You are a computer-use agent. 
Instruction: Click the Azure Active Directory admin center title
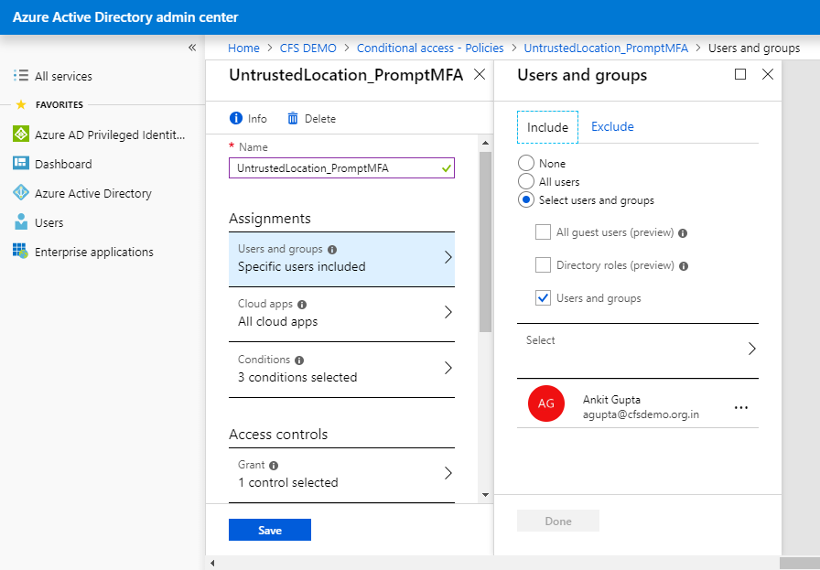(x=125, y=17)
